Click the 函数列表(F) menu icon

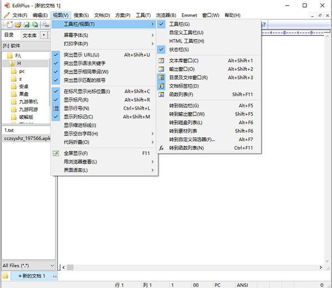tap(161, 95)
